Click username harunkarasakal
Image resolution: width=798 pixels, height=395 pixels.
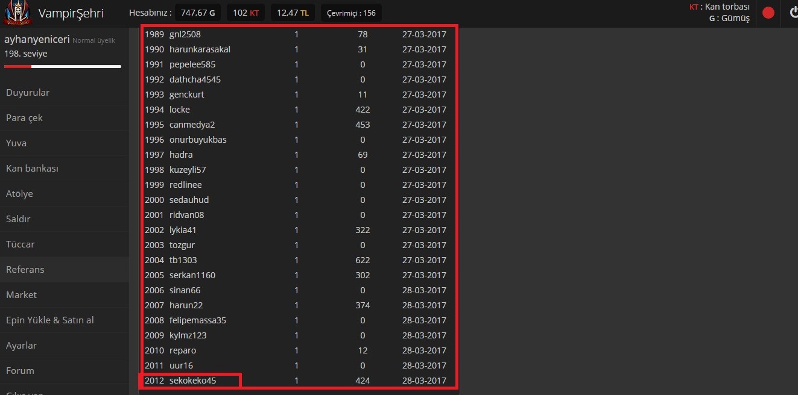[x=200, y=49]
